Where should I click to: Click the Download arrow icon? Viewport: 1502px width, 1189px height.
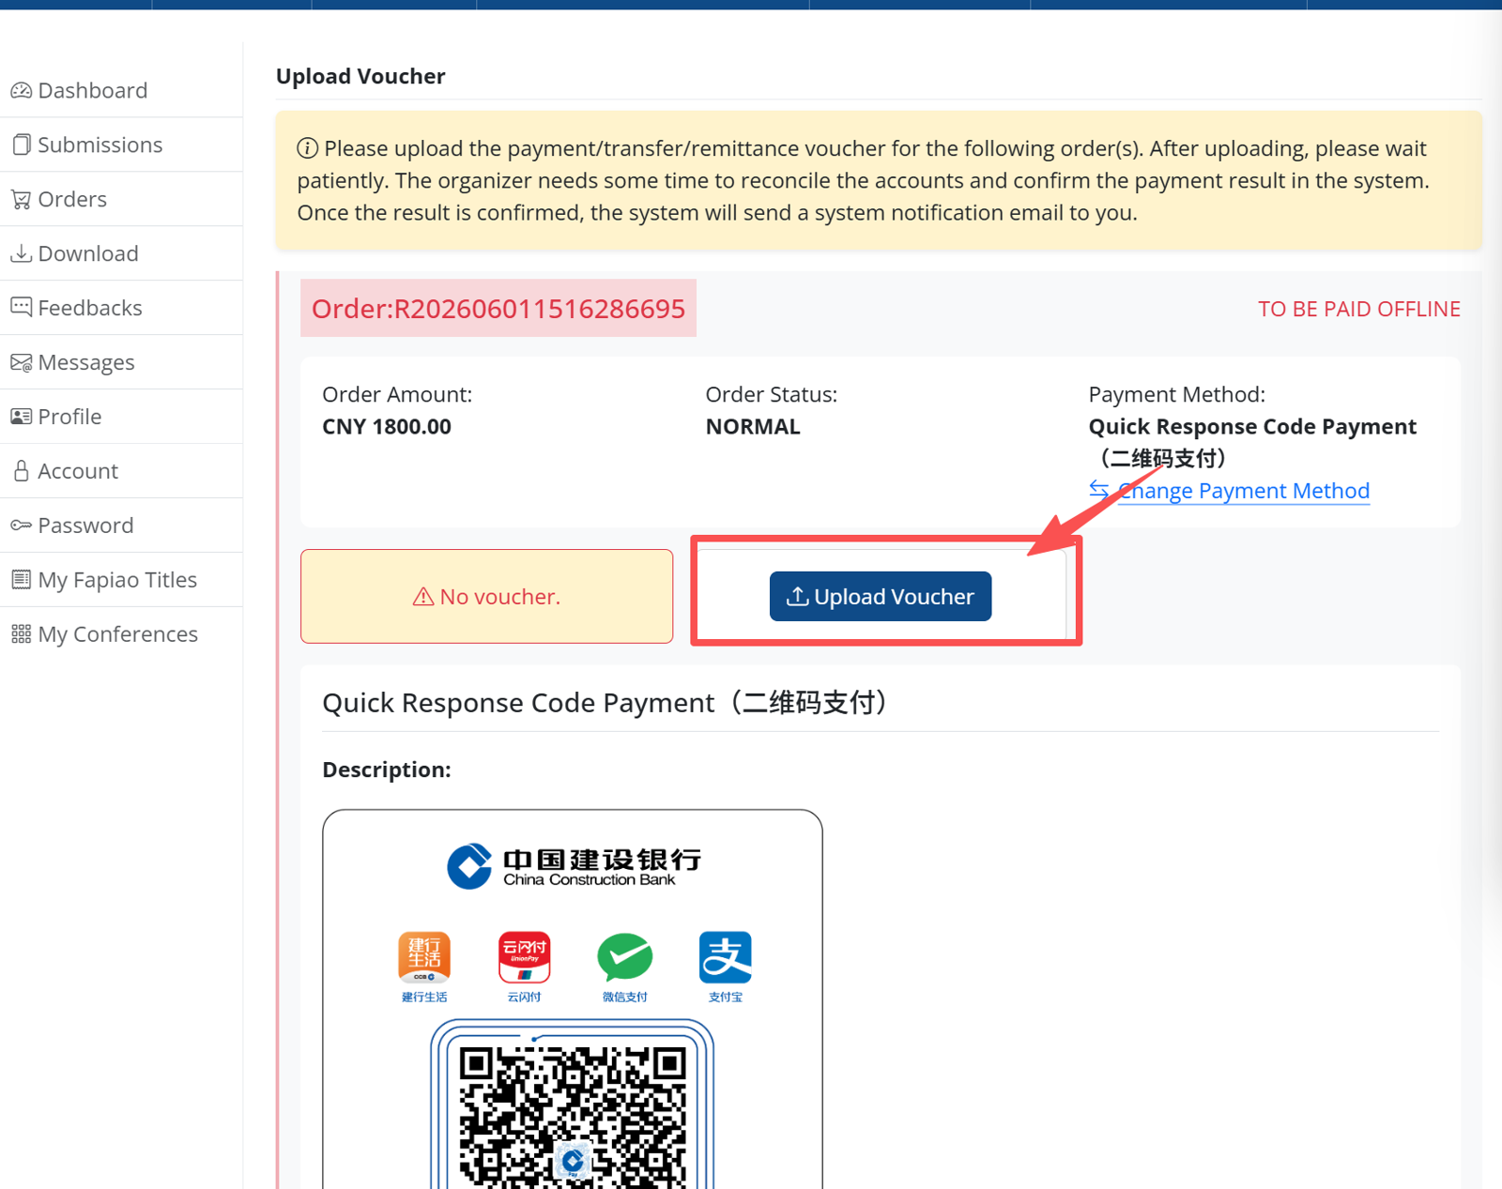pos(21,253)
